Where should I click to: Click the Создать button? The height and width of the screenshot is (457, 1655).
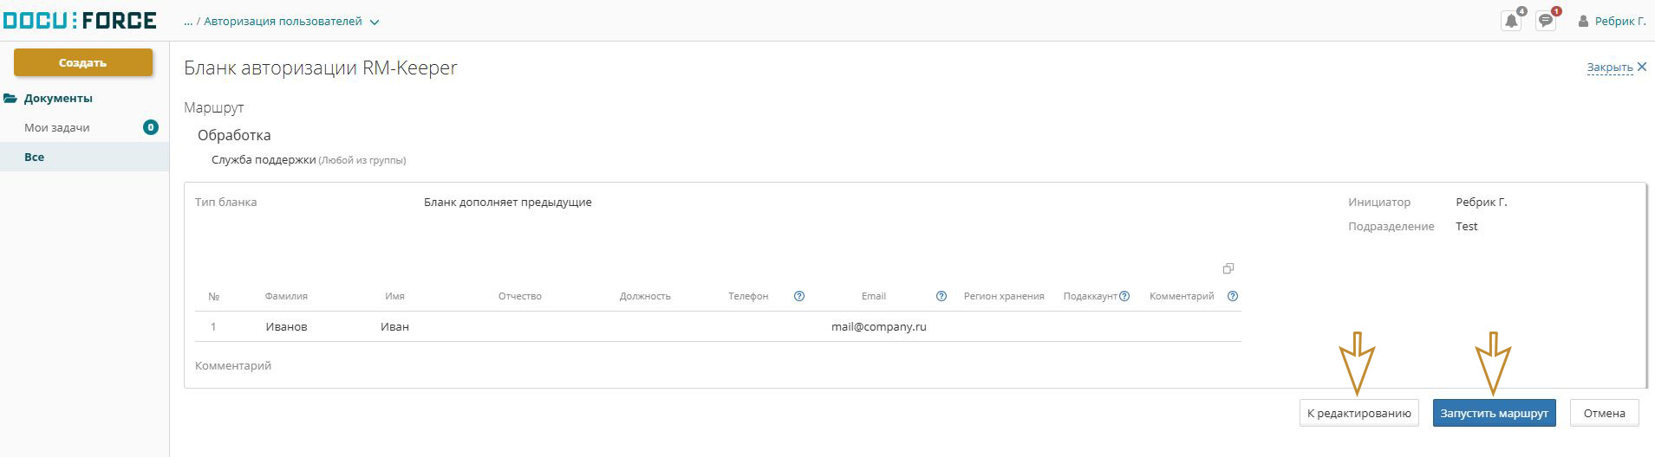click(x=83, y=62)
